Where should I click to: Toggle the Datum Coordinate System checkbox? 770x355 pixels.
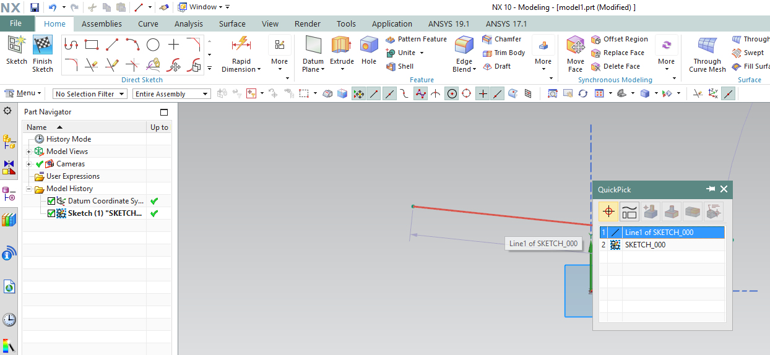click(51, 201)
